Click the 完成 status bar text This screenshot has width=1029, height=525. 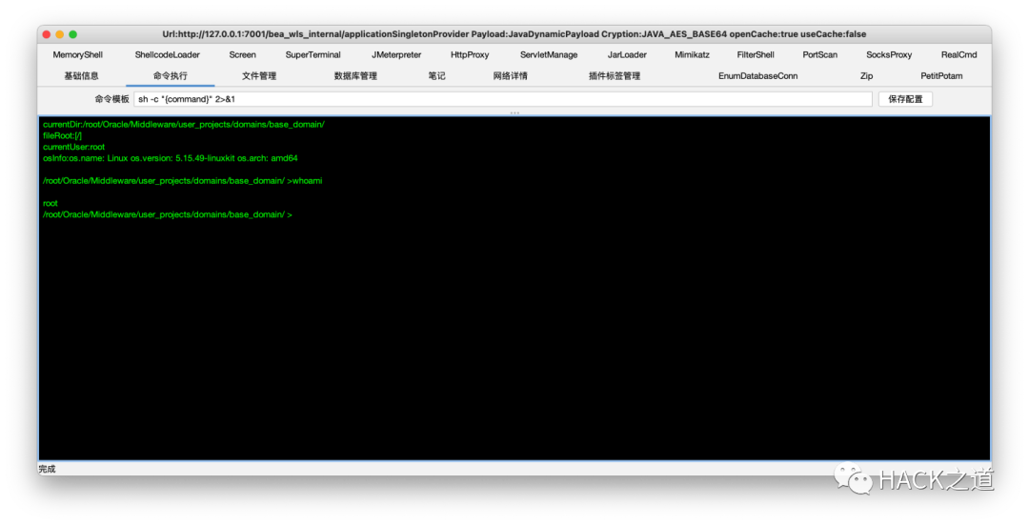[48, 469]
